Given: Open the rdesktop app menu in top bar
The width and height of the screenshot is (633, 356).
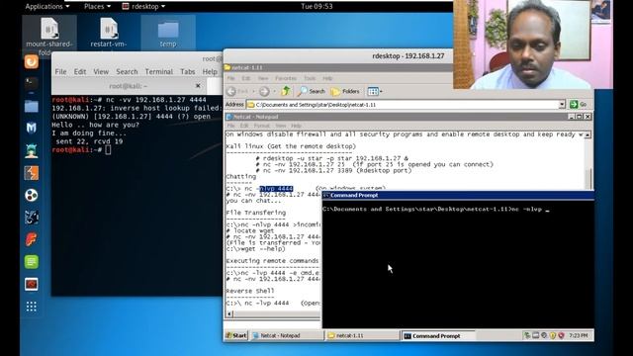Looking at the screenshot, I should (143, 7).
